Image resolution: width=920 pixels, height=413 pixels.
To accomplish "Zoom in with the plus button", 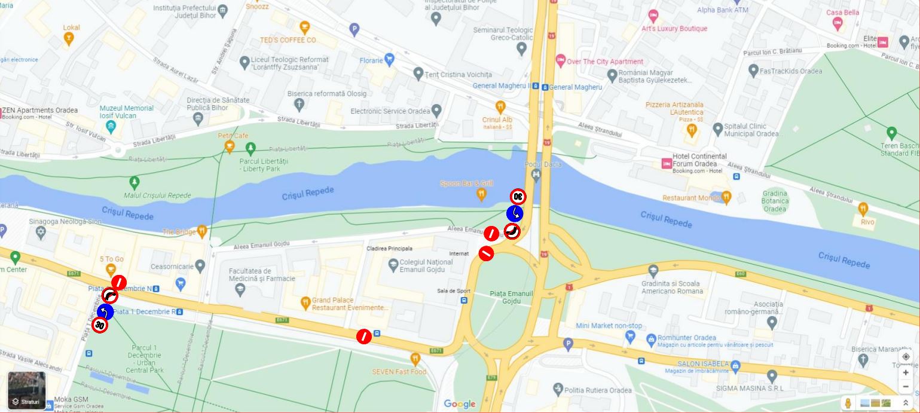I will (906, 372).
